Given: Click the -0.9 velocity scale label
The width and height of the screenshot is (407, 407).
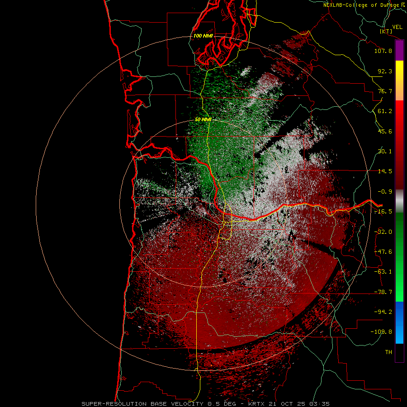Looking at the screenshot, I should (x=385, y=192).
